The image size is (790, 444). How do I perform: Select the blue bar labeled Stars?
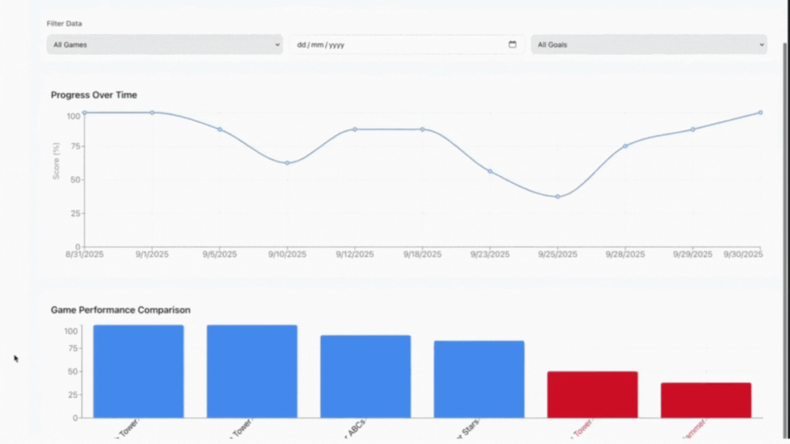tap(479, 379)
